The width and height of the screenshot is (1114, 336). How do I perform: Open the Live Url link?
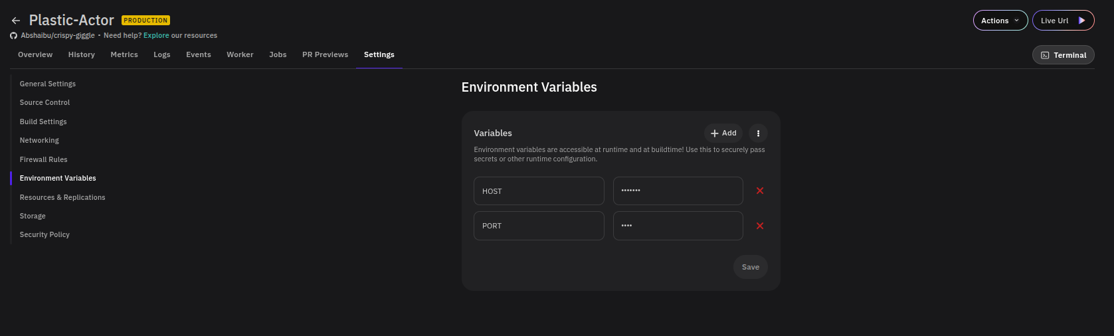tap(1064, 21)
